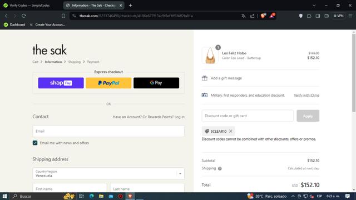
Task: Open Brave Rewards triangle icon
Action: click(x=272, y=16)
